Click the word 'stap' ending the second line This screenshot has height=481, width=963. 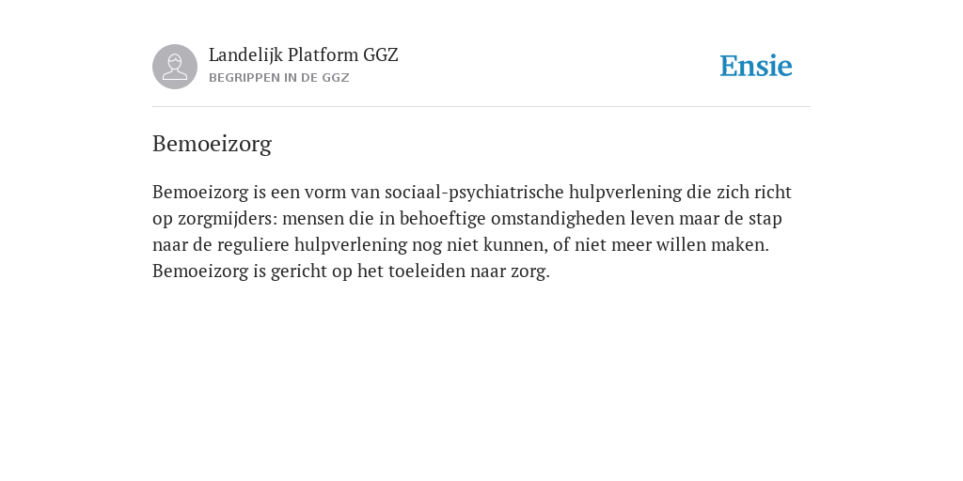pos(766,219)
